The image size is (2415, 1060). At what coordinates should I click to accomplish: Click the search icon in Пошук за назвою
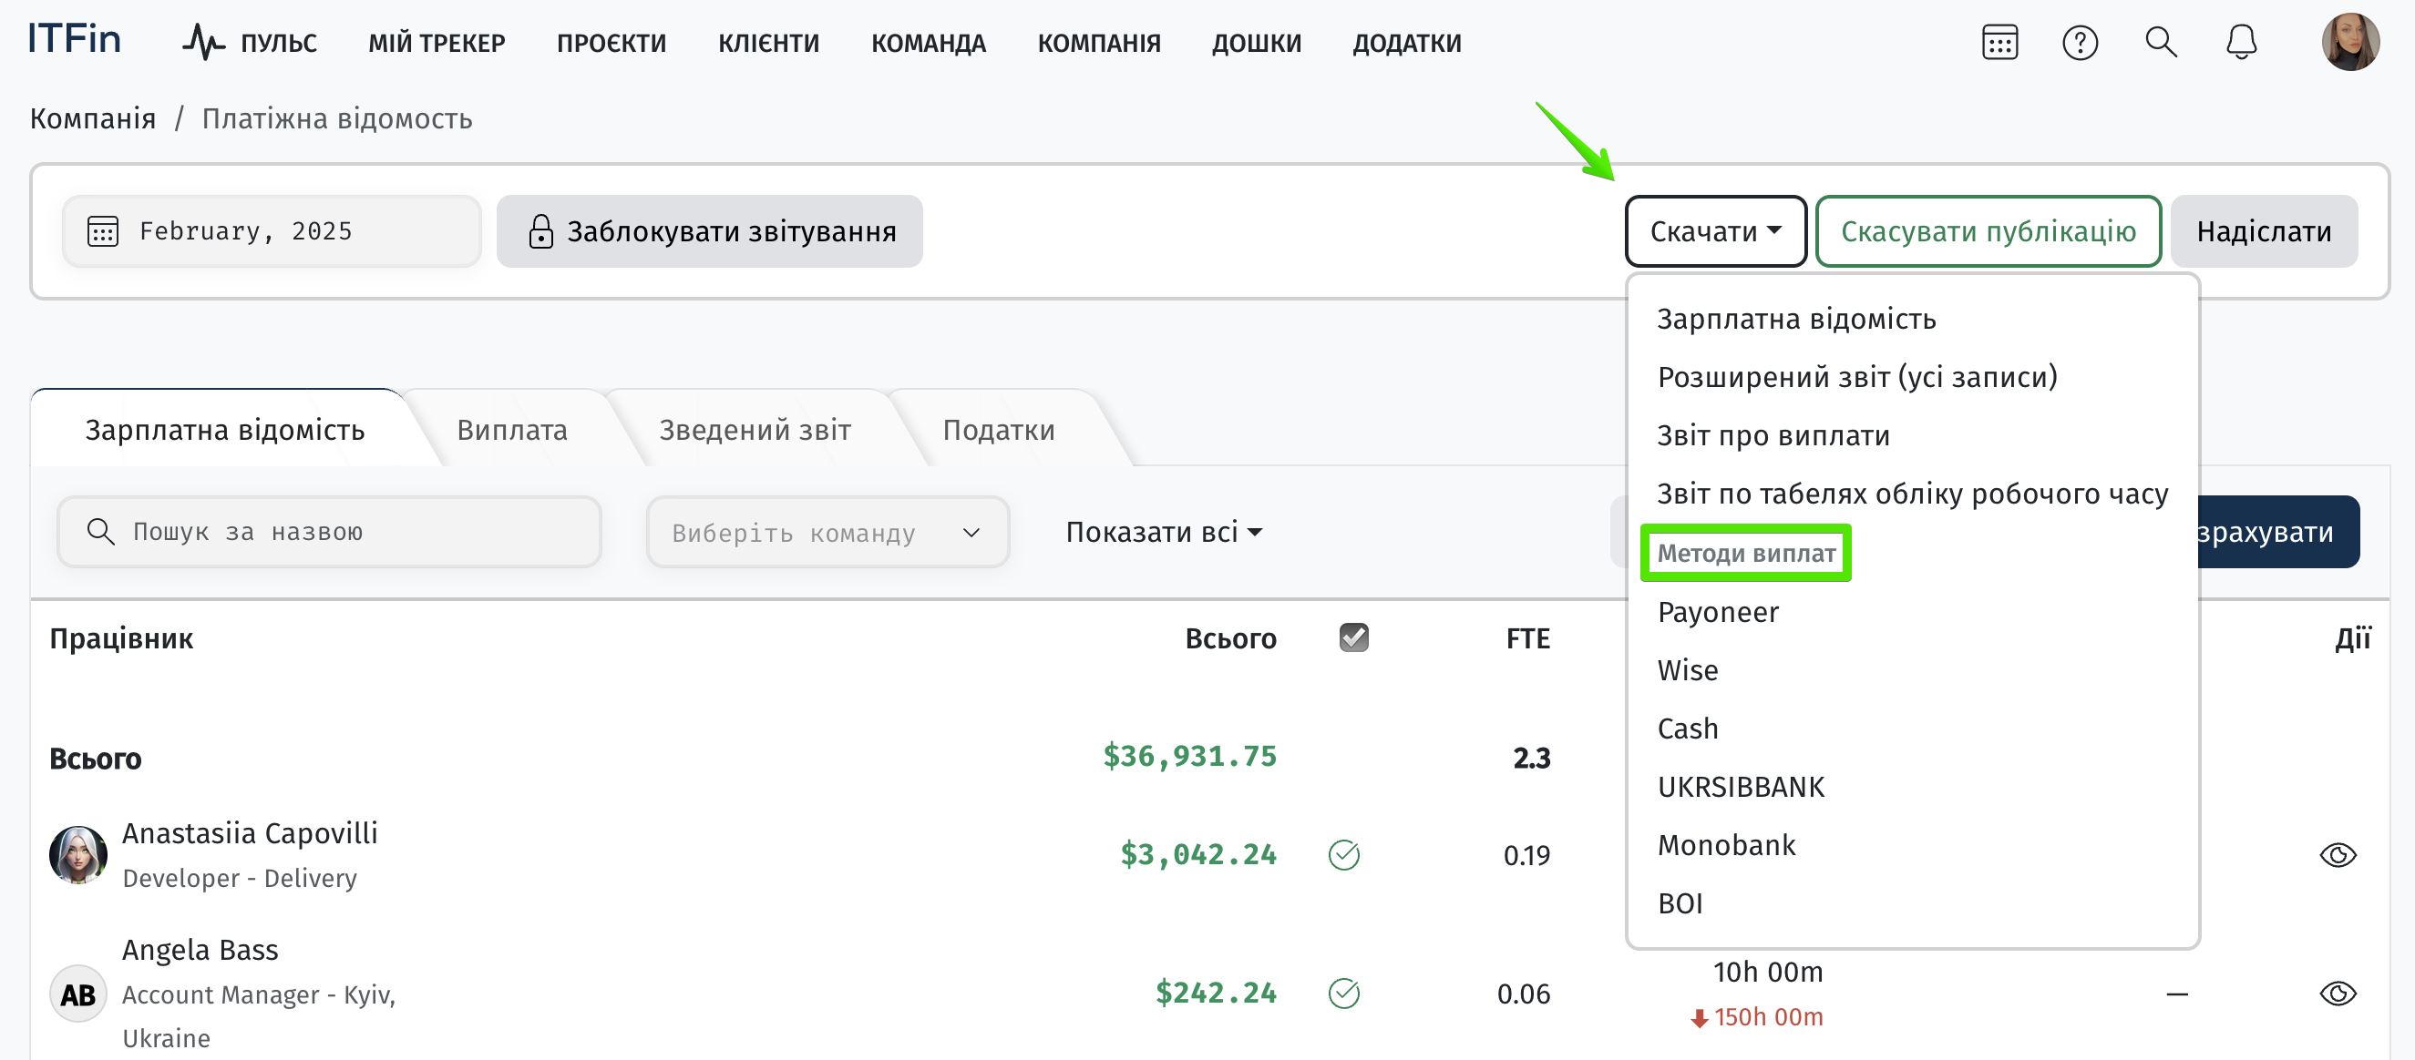coord(100,532)
